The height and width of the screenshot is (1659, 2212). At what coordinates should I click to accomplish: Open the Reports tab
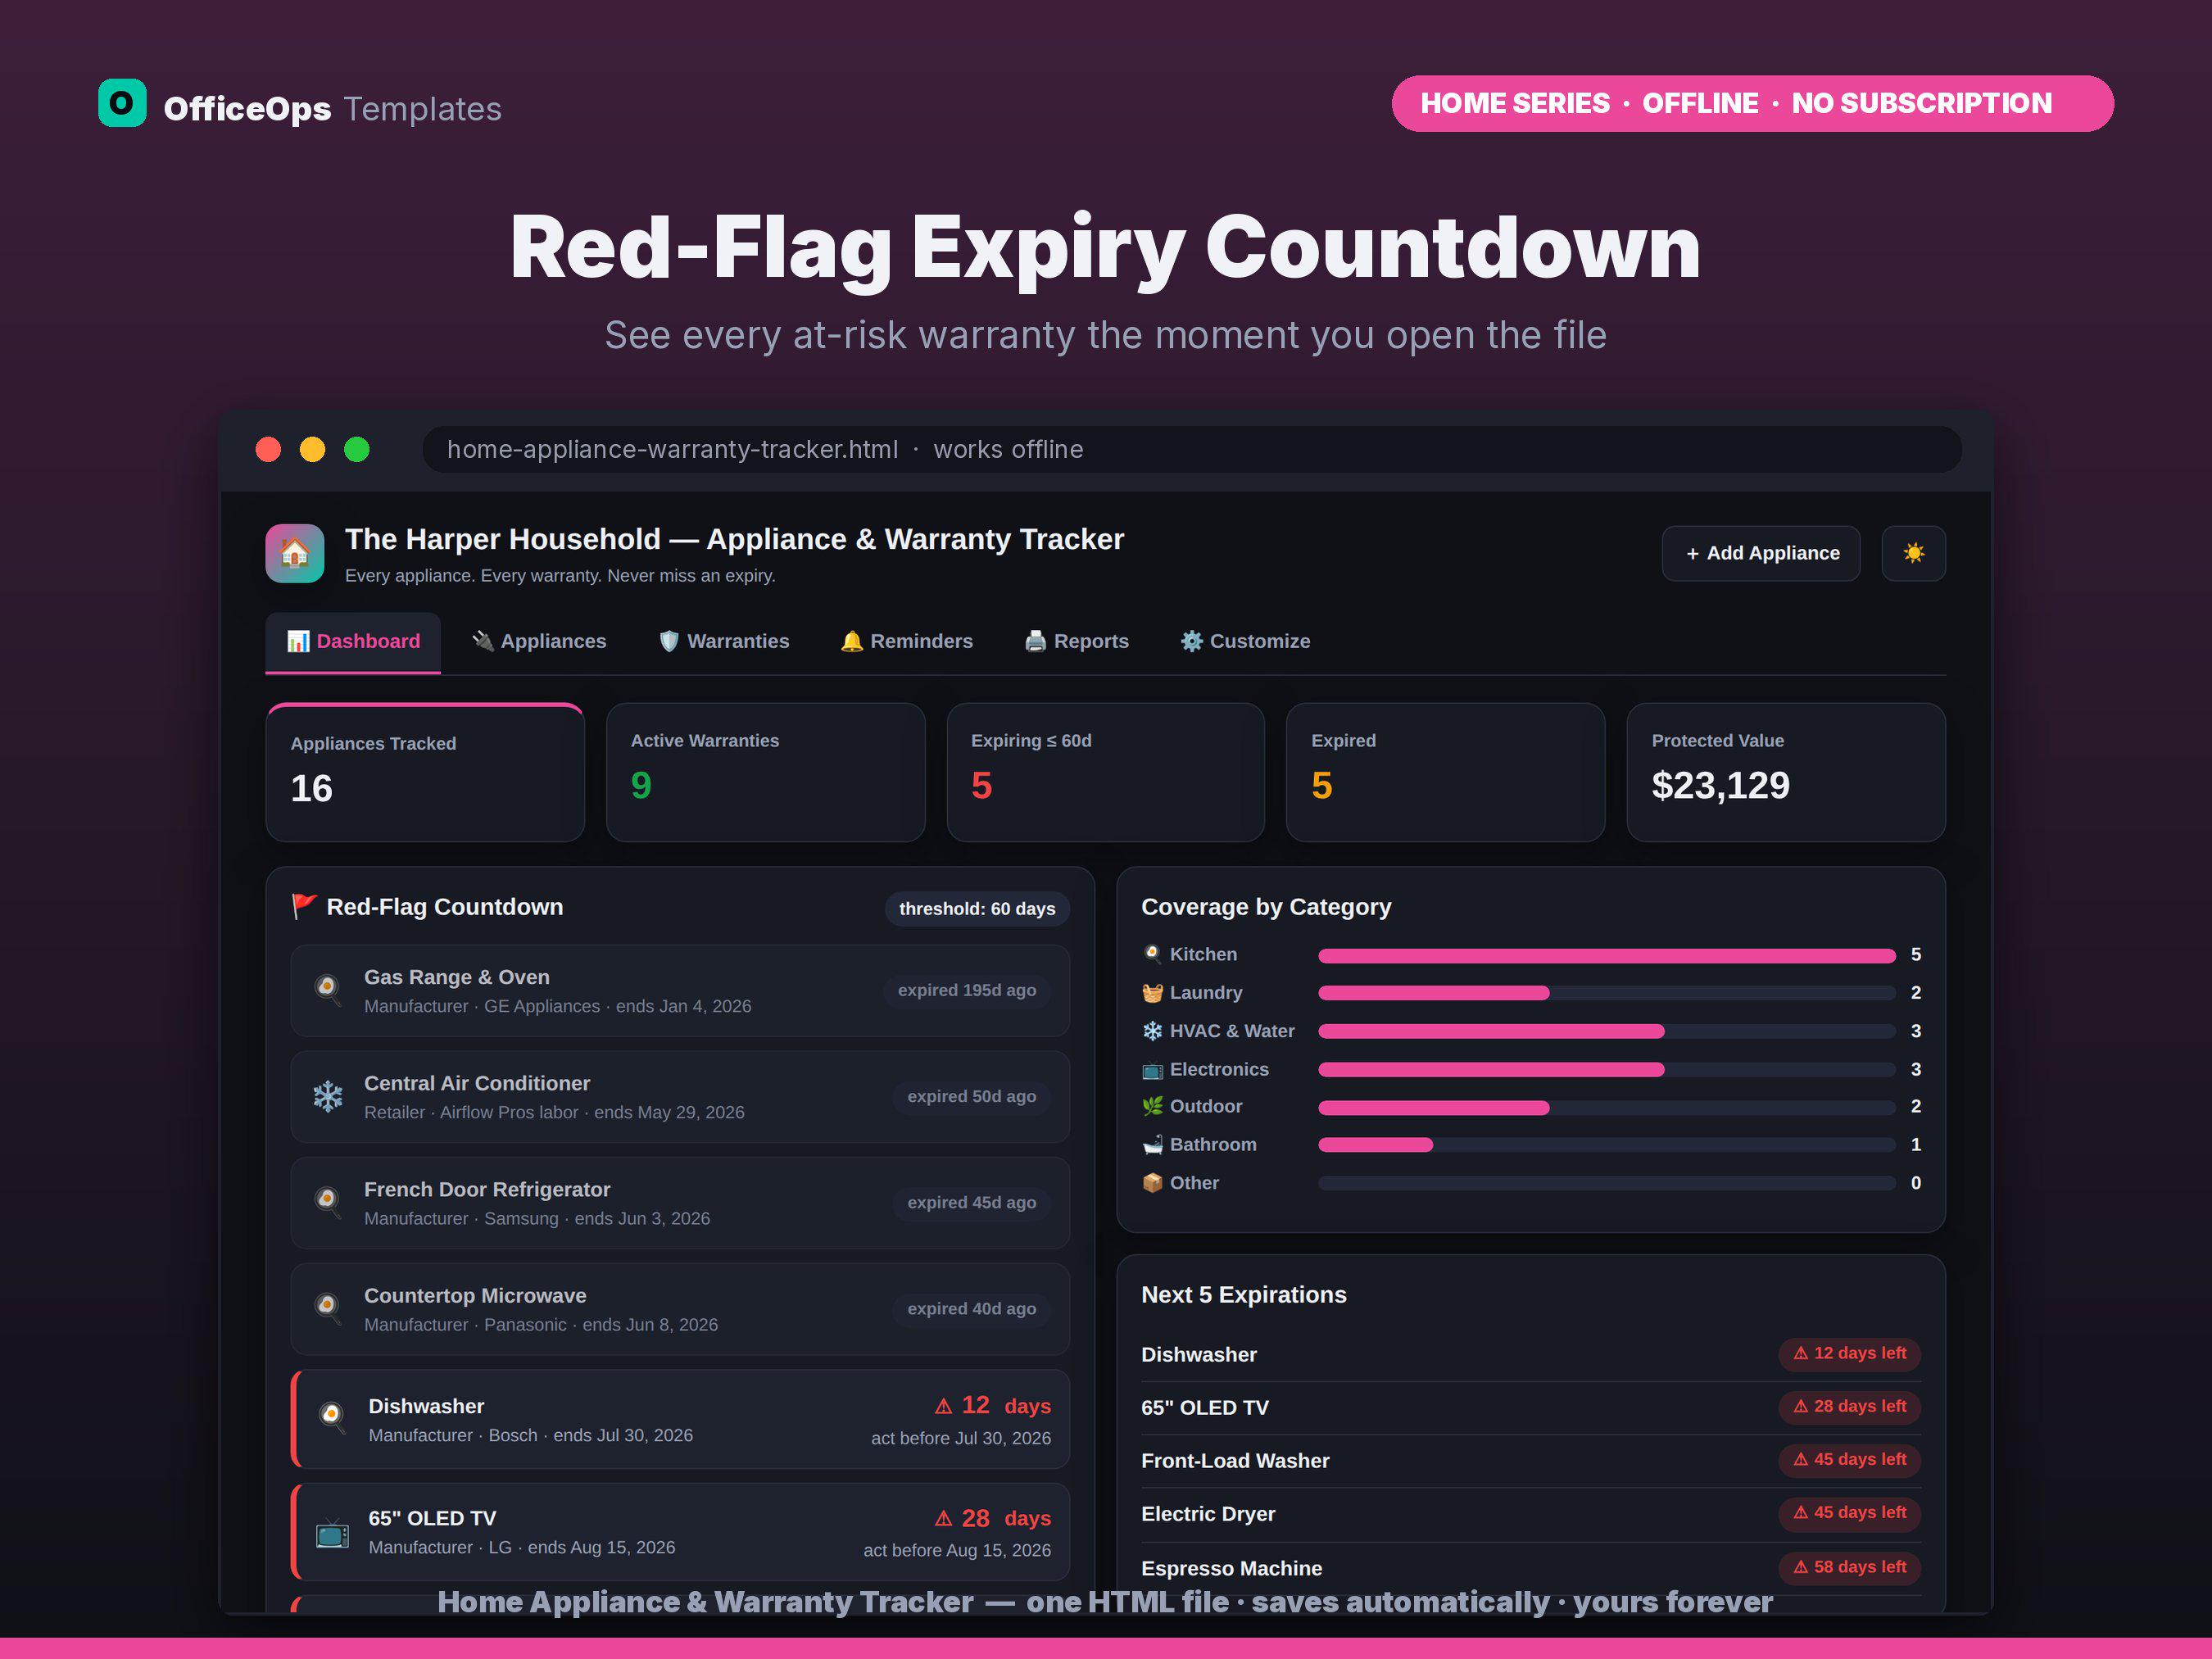coord(1077,641)
